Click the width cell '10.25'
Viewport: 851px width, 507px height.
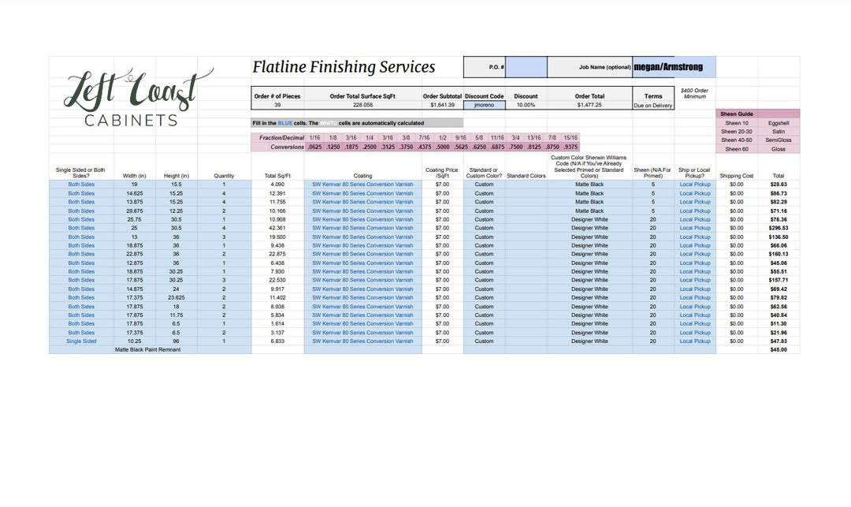point(134,341)
